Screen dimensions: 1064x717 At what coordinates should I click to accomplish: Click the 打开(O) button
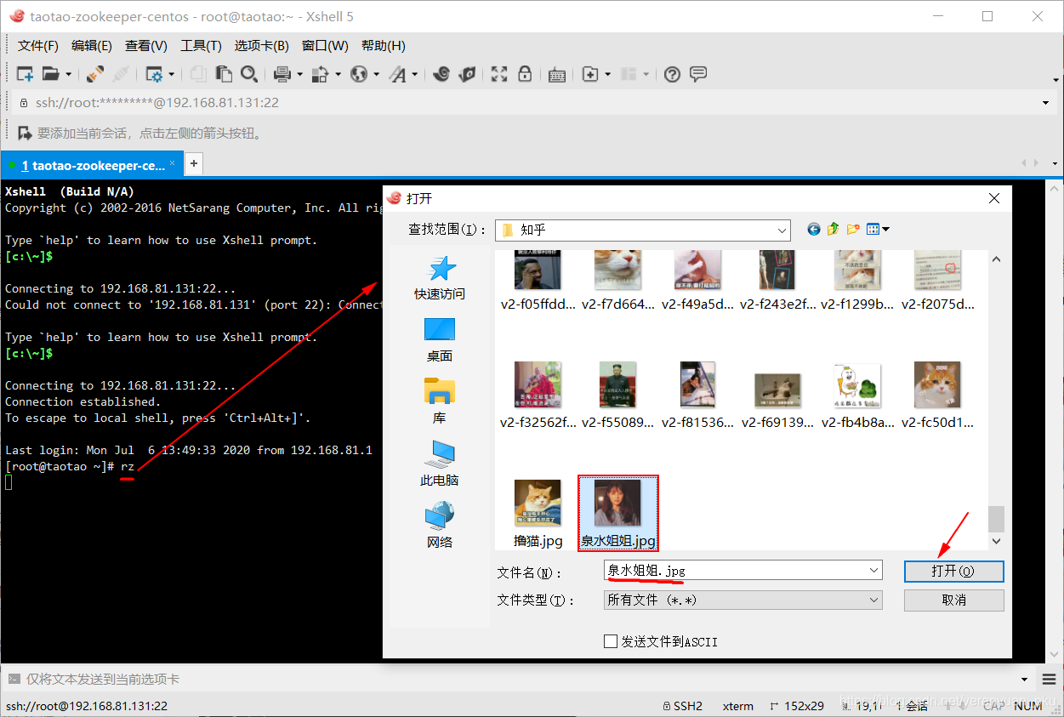(x=953, y=571)
